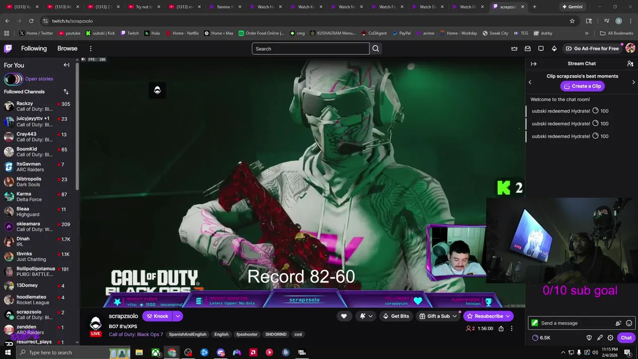The width and height of the screenshot is (638, 359).
Task: Open the channel points 6.5K balance
Action: [x=541, y=338]
